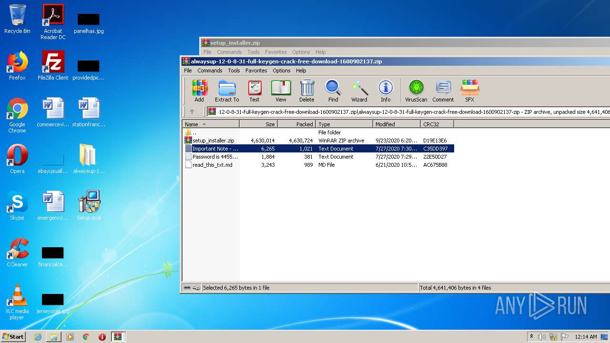Open the Favorites menu
610x343 pixels.
256,71
